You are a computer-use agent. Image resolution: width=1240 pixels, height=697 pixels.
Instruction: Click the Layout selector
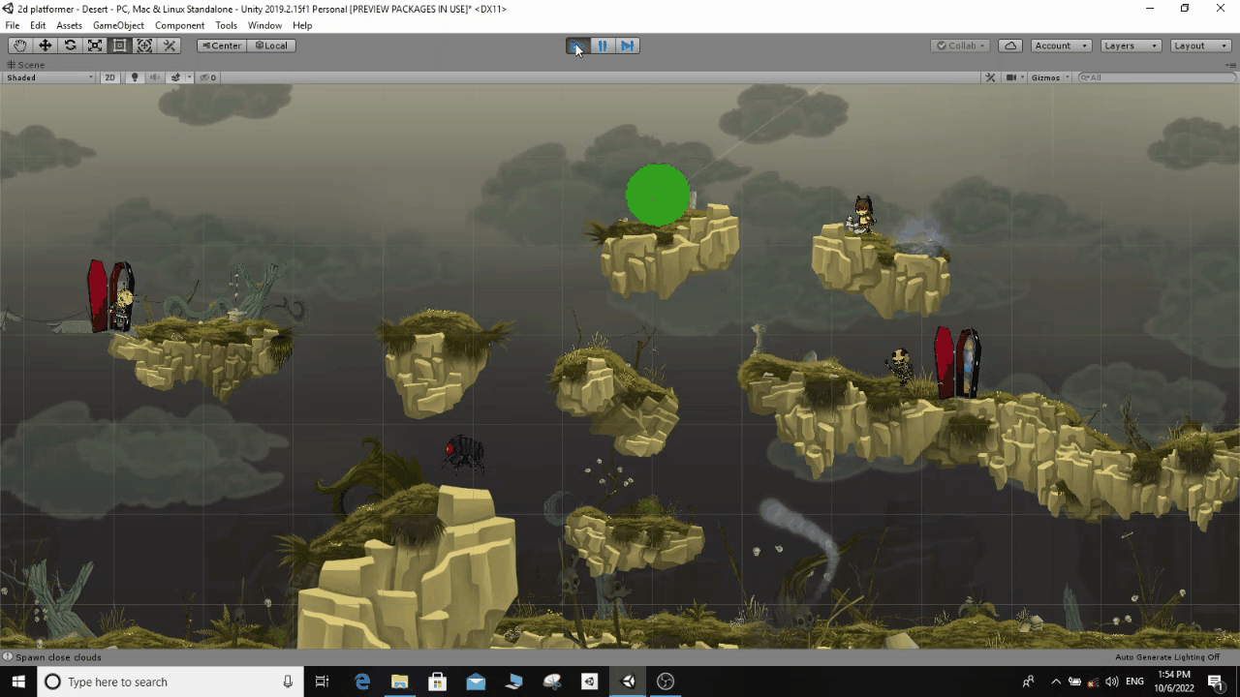pyautogui.click(x=1199, y=45)
